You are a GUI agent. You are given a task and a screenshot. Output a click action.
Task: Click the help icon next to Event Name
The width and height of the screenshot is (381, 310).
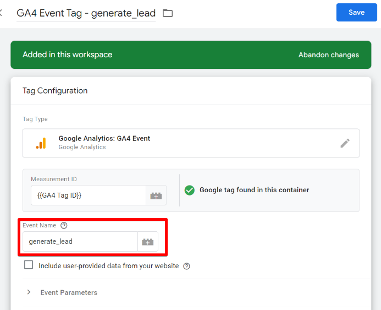pos(64,225)
